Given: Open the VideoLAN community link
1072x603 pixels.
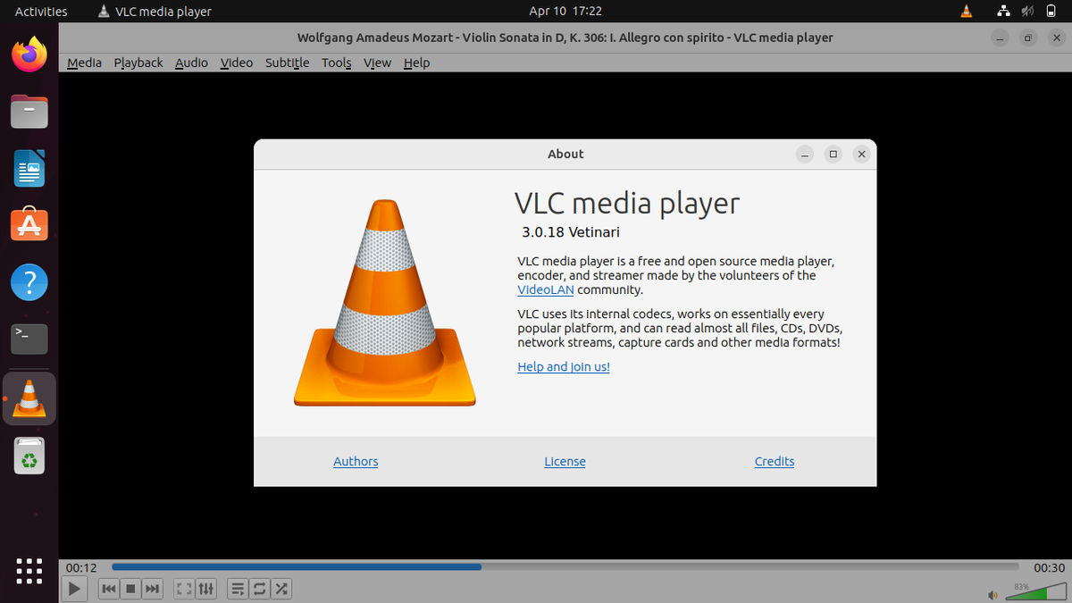Looking at the screenshot, I should 545,289.
